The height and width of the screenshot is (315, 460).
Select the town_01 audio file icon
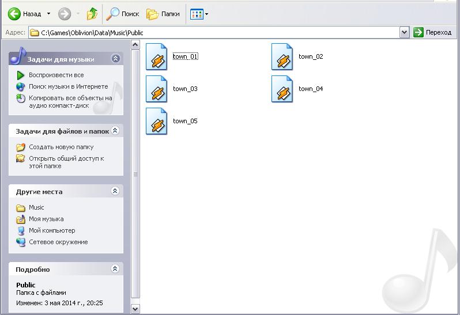pos(157,56)
